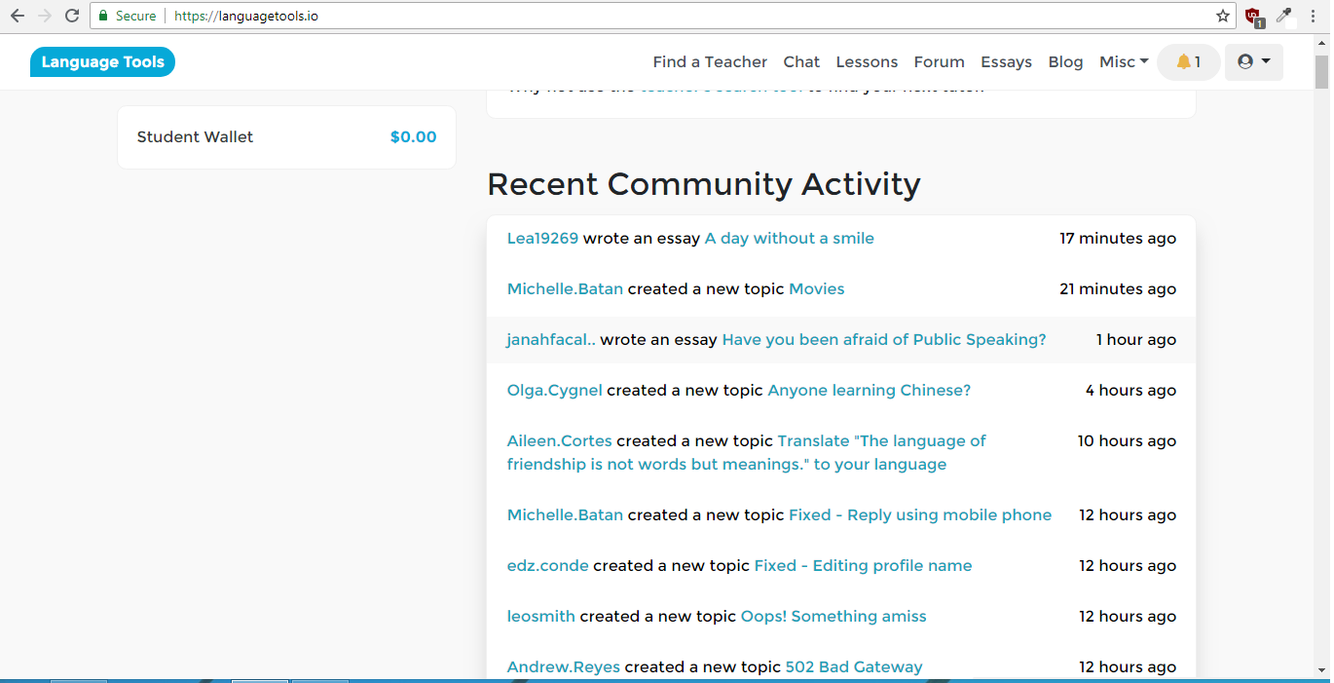This screenshot has height=683, width=1334.
Task: Click the green Secure padlock icon
Action: tap(103, 16)
